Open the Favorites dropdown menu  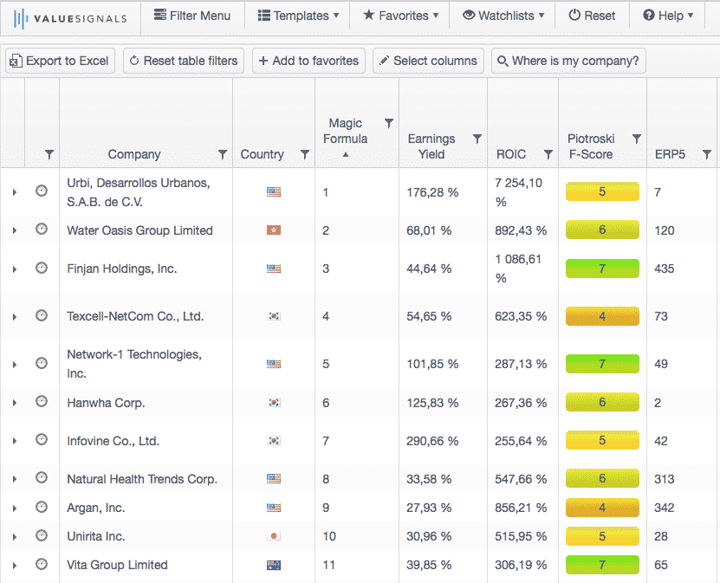pyautogui.click(x=401, y=16)
